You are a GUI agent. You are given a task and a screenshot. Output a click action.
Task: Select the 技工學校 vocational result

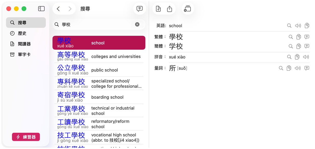pyautogui.click(x=99, y=137)
